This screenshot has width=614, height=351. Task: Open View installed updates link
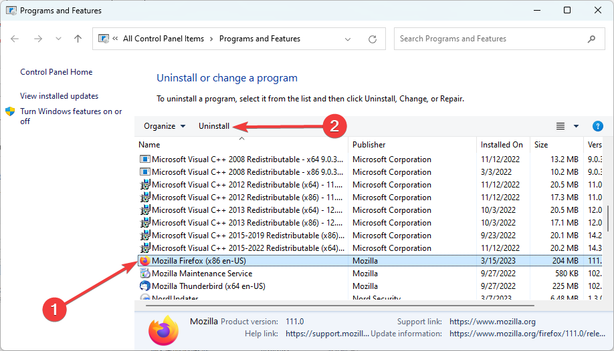click(x=59, y=96)
